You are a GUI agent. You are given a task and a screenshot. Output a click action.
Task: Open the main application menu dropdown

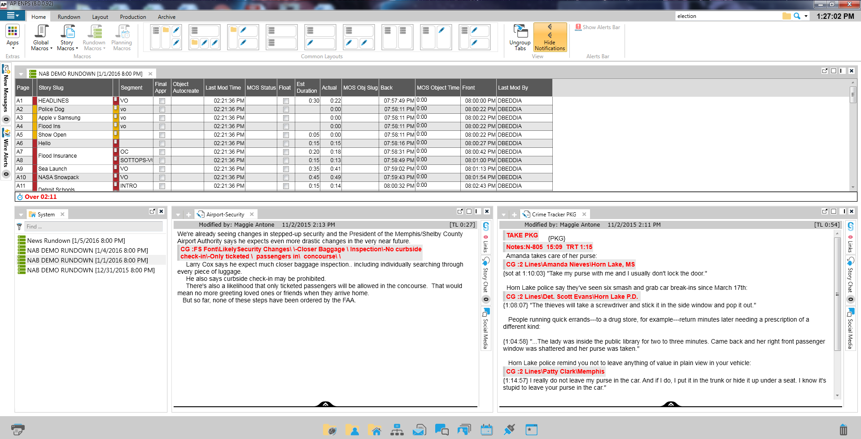(x=13, y=16)
